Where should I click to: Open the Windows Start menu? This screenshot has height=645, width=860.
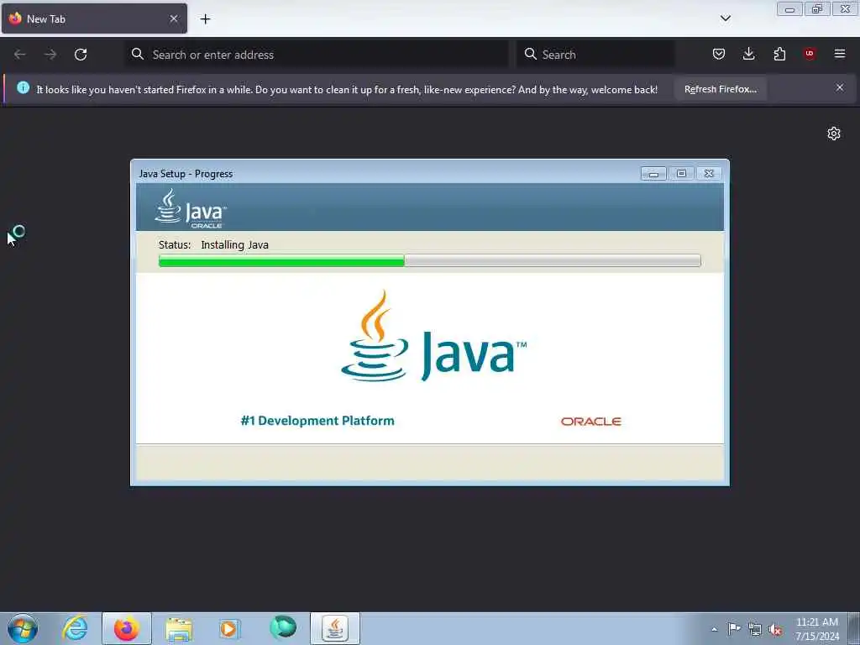[x=23, y=628]
